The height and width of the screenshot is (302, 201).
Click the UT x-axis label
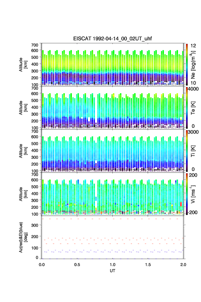pyautogui.click(x=112, y=270)
